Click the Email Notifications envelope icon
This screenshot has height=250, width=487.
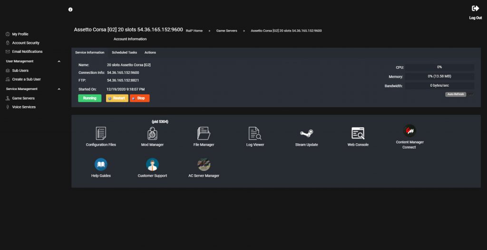pyautogui.click(x=8, y=51)
